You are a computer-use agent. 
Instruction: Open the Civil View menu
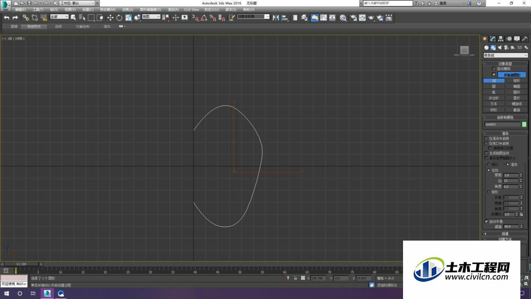(x=192, y=10)
